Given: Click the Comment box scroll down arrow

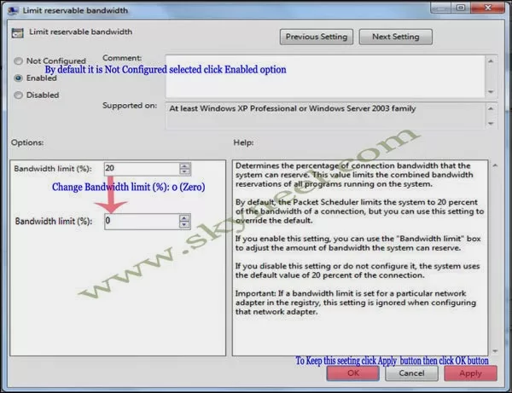Looking at the screenshot, I should (491, 92).
